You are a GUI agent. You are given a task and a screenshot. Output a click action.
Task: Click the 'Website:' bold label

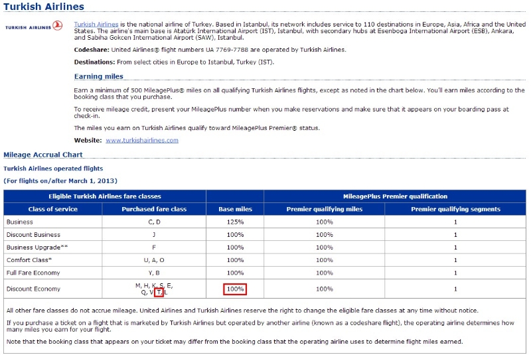pyautogui.click(x=88, y=140)
